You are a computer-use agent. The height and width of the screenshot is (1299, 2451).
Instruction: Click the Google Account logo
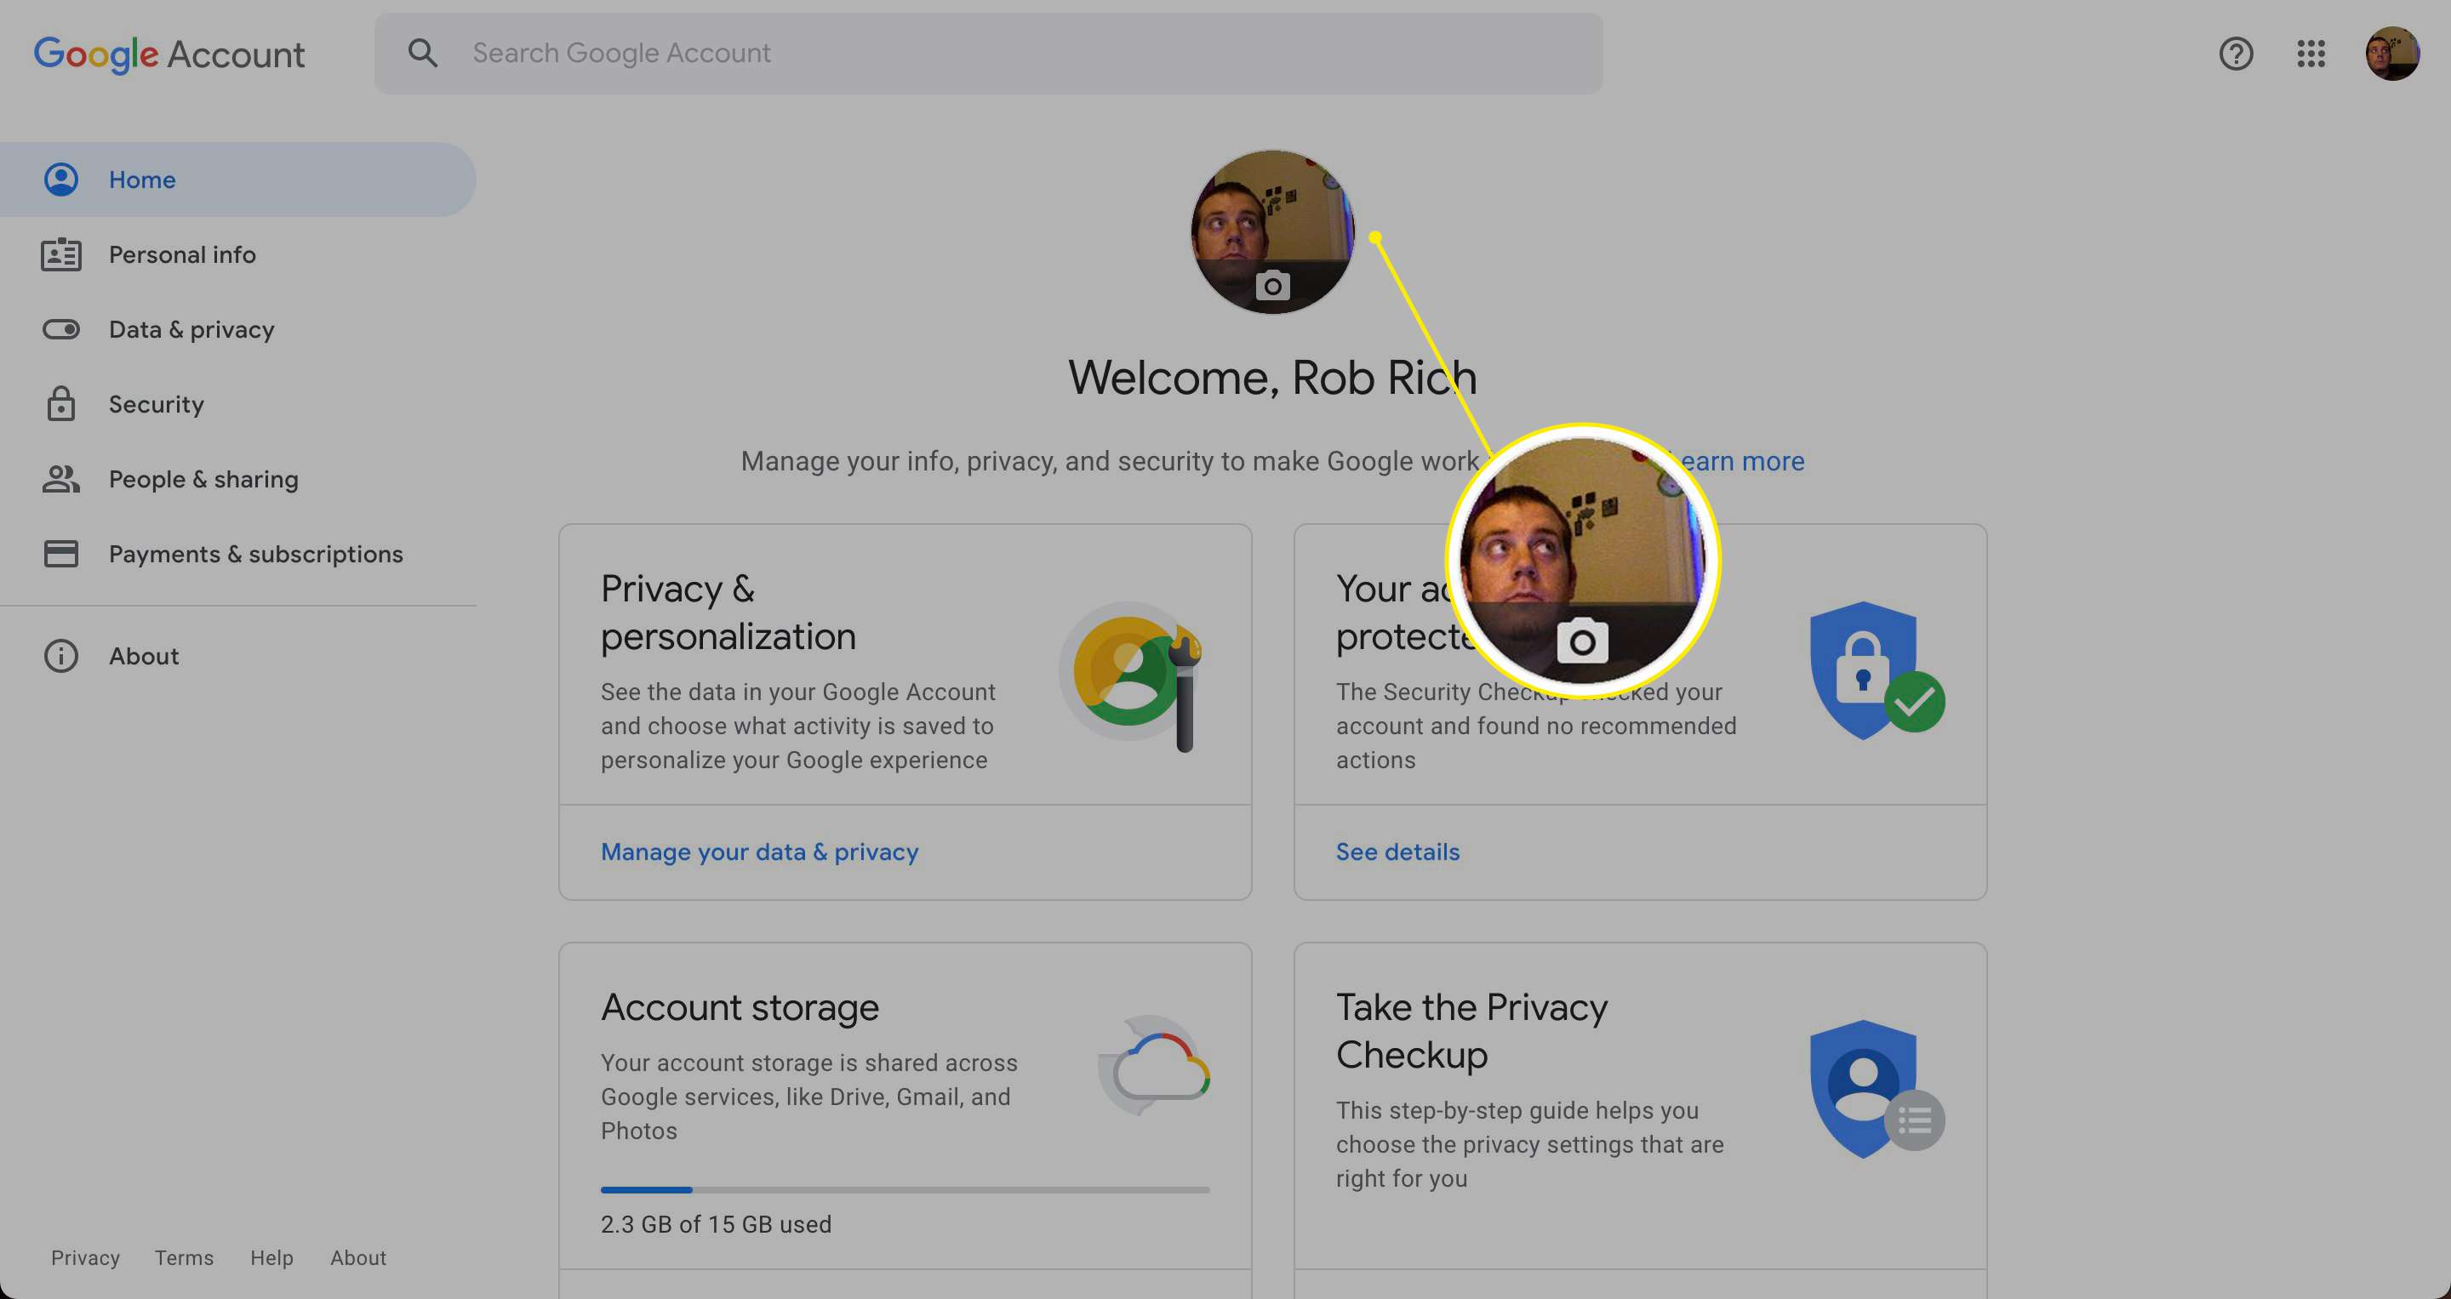169,54
